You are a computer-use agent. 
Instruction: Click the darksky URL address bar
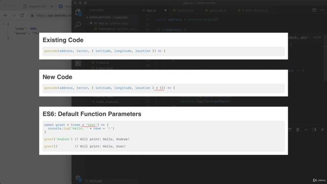[53, 15]
